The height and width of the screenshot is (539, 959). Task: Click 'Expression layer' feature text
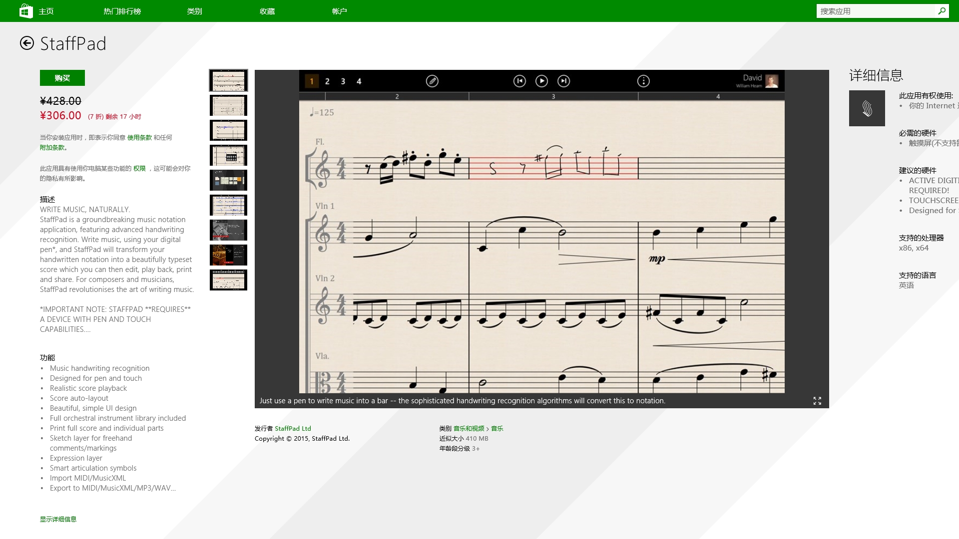pyautogui.click(x=76, y=458)
